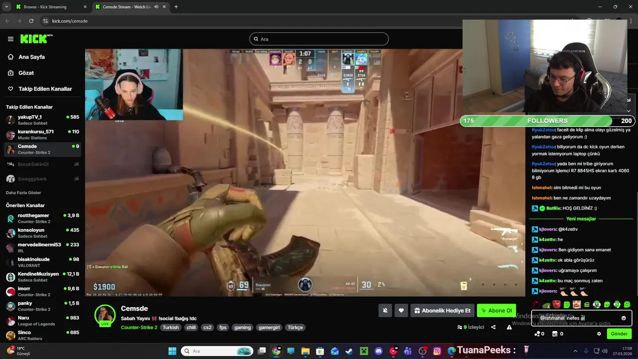The width and height of the screenshot is (638, 359).
Task: Click Abonelik Hediye Et button
Action: click(442, 311)
